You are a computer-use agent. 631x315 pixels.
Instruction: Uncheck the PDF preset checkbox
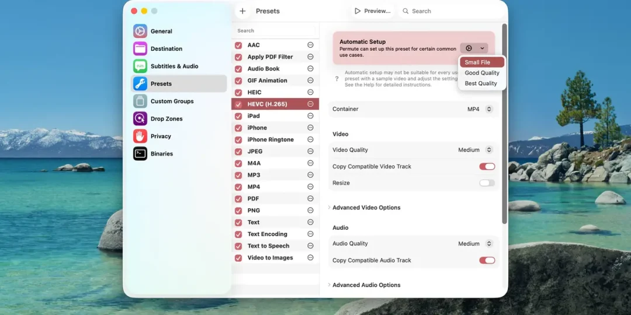(238, 199)
